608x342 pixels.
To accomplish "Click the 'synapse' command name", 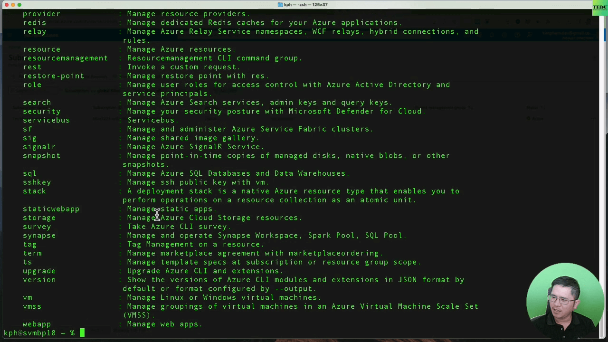I will click(x=39, y=236).
